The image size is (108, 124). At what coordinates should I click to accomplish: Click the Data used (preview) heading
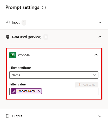point(27,37)
